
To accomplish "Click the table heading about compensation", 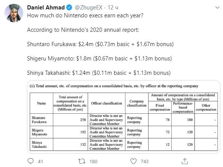I will (x=114, y=86).
